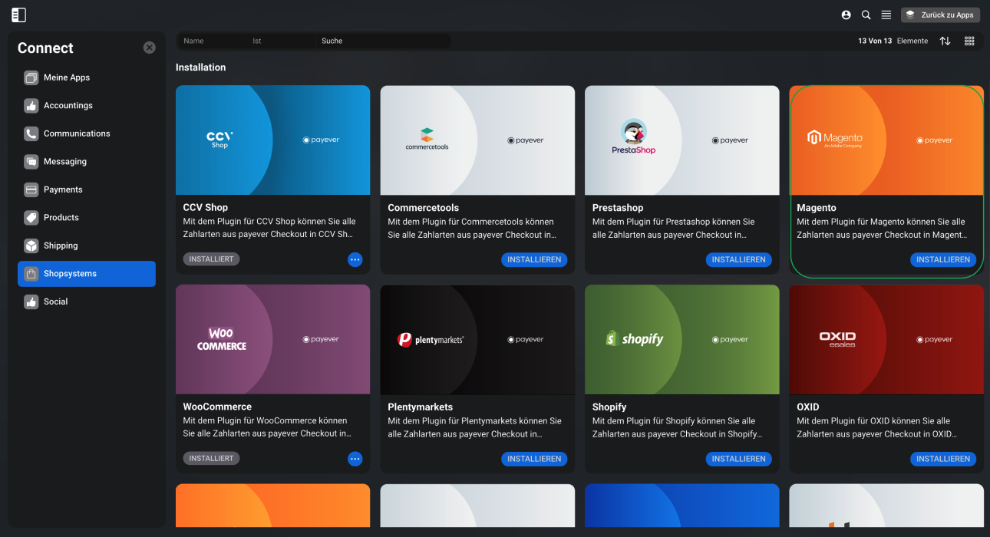Open CCV Shop more options menu
The width and height of the screenshot is (990, 537).
point(355,260)
